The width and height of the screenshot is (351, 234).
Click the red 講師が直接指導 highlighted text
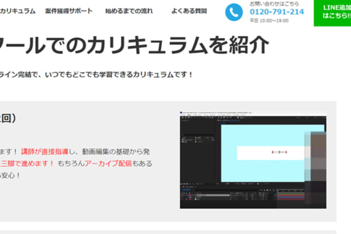pos(52,150)
